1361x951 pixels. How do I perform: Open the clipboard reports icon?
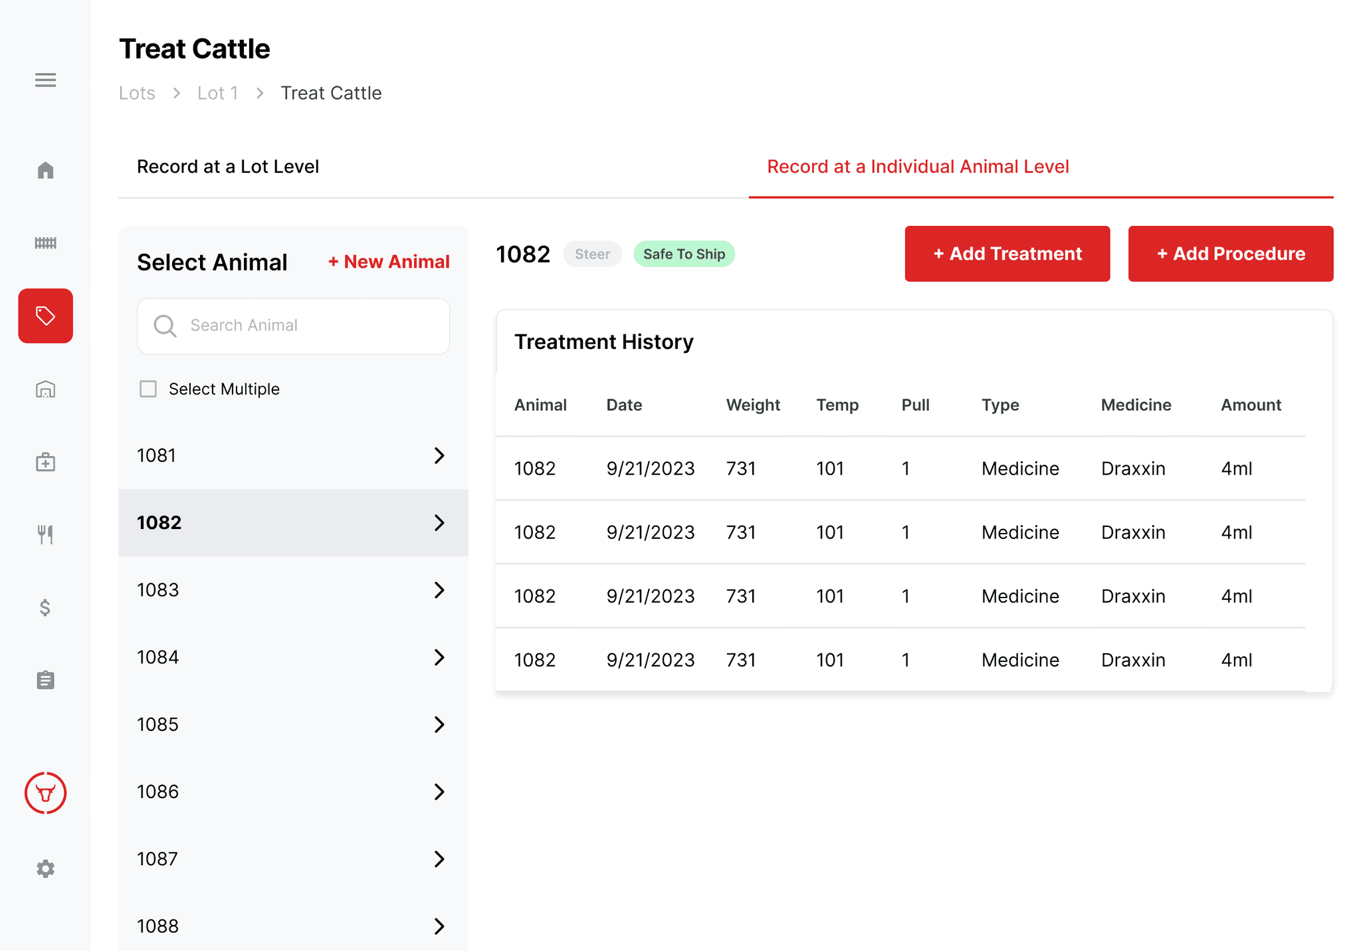pyautogui.click(x=45, y=680)
